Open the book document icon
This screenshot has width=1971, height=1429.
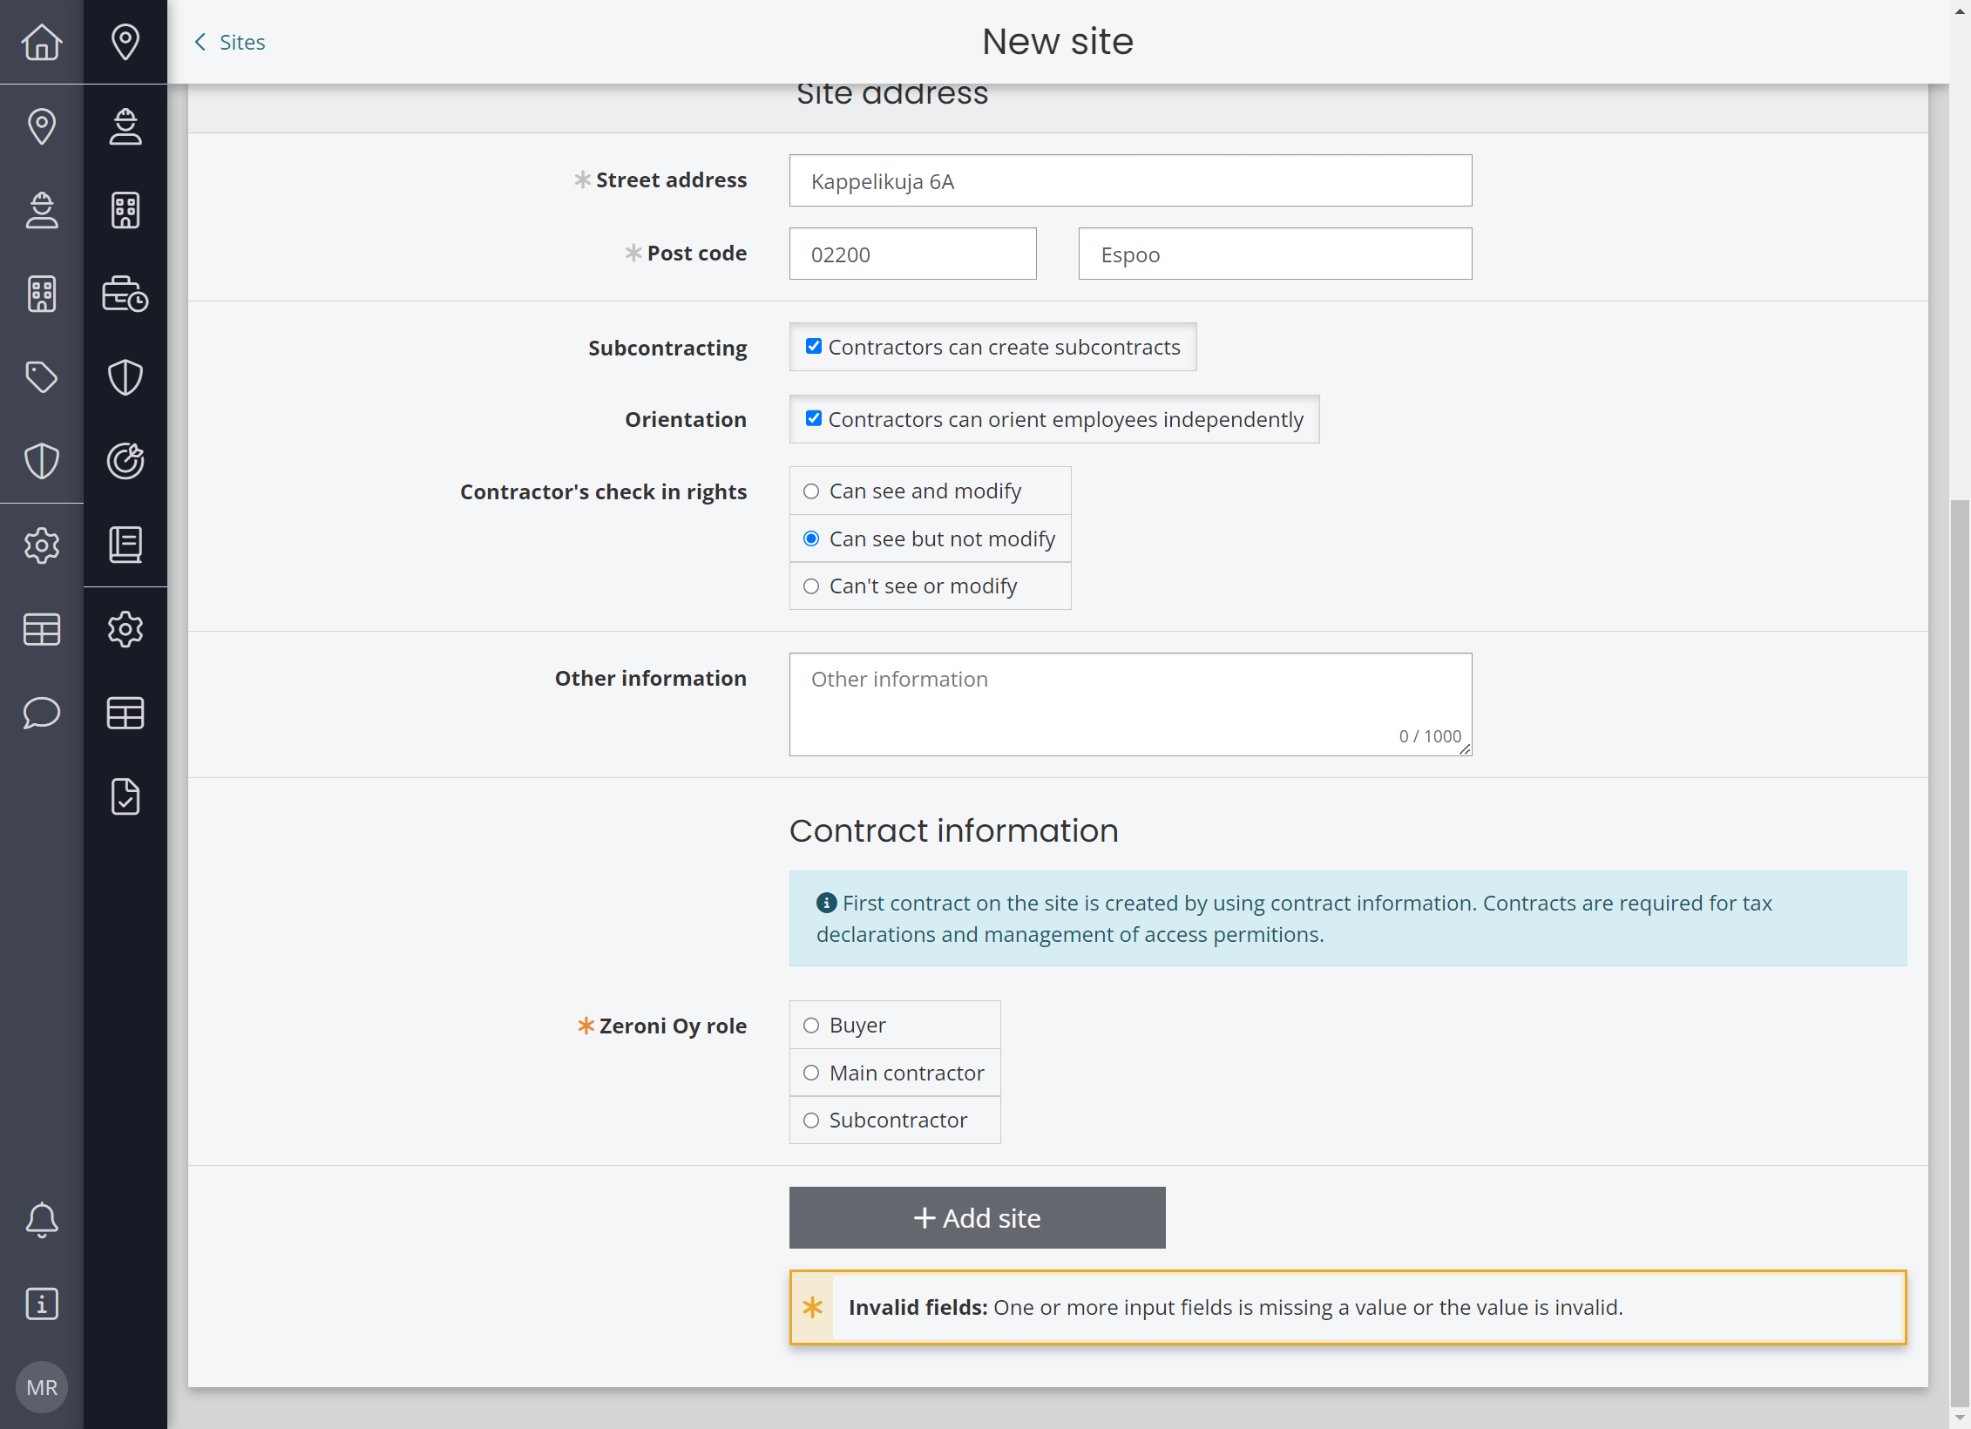click(x=125, y=545)
